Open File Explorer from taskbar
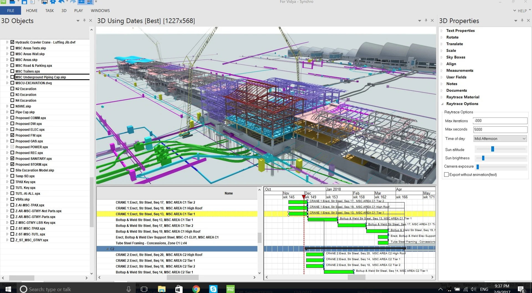 pos(162,289)
